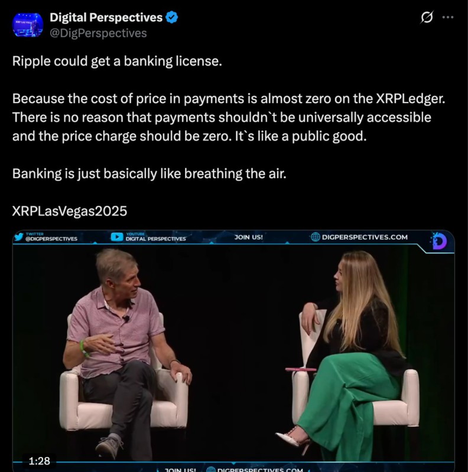Screen dimensions: 468x472
Task: Open the Digital Perspectives profile avatar
Action: point(28,25)
